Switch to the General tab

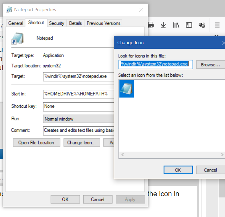16,23
